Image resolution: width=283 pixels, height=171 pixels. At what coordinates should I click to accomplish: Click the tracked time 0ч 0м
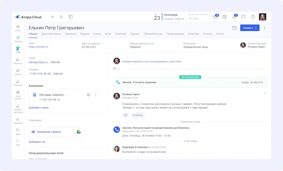click(194, 18)
